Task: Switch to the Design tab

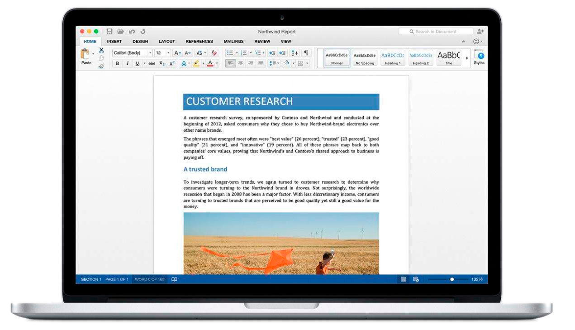Action: click(x=140, y=41)
